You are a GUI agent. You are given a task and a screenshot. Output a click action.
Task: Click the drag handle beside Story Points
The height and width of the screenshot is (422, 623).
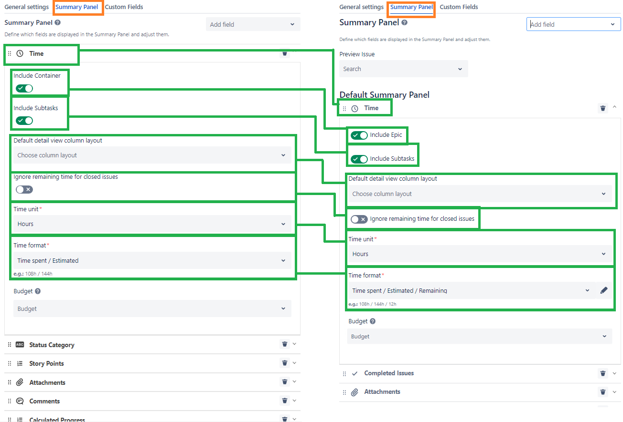(x=9, y=363)
